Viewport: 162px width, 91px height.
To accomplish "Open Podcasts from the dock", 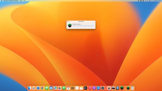I will pyautogui.click(x=94, y=88).
